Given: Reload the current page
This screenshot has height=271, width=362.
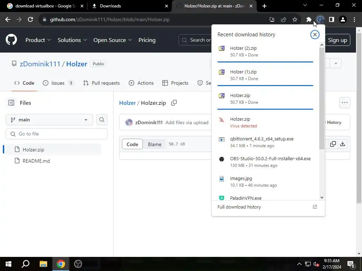Looking at the screenshot, I should coord(30,20).
